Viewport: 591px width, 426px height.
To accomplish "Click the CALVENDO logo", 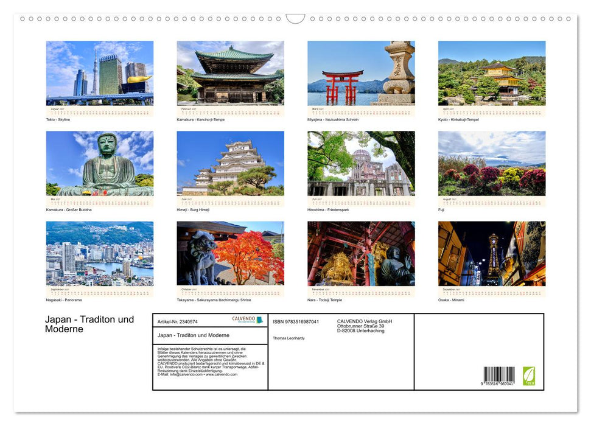I will coord(247,319).
